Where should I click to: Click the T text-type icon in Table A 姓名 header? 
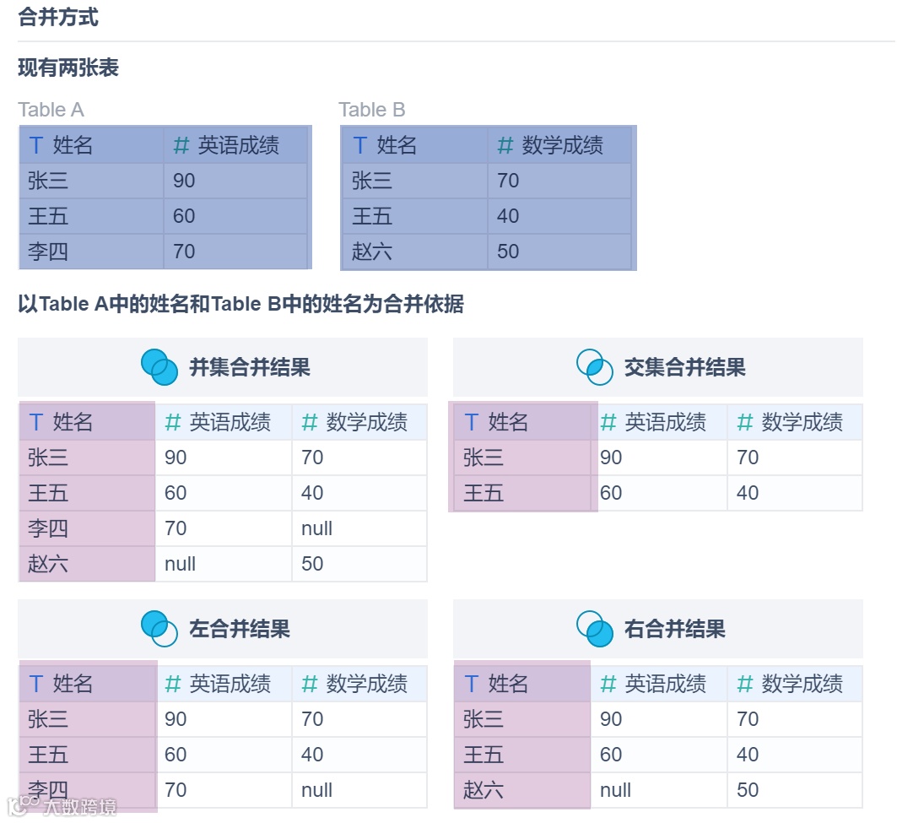click(x=36, y=145)
